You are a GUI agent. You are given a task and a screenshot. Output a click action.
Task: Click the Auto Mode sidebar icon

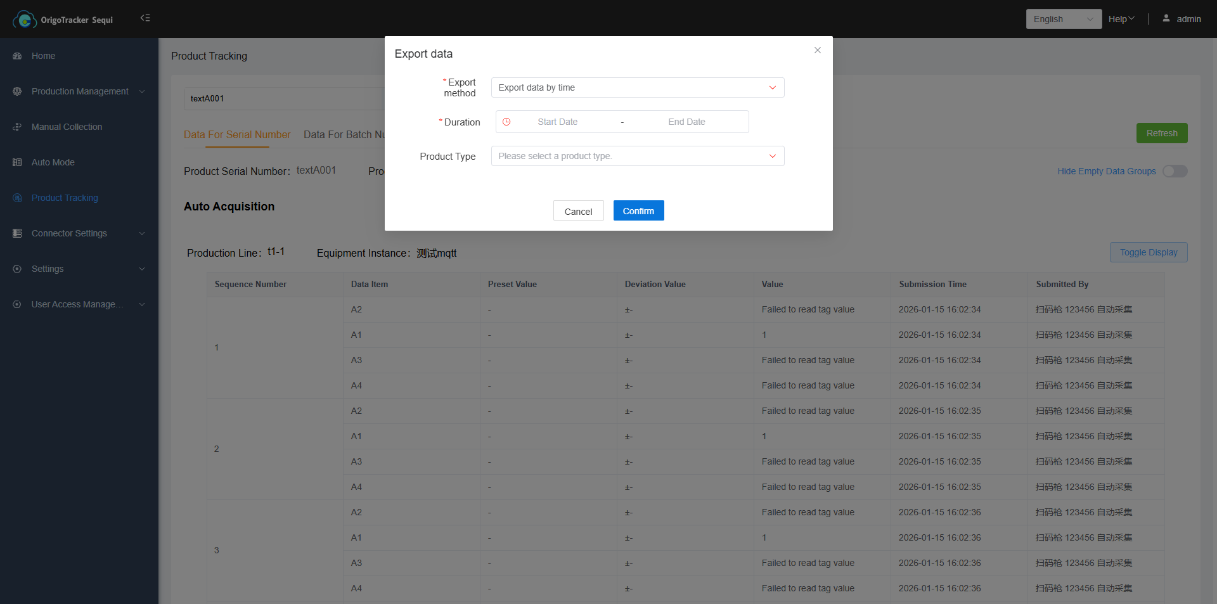coord(17,162)
